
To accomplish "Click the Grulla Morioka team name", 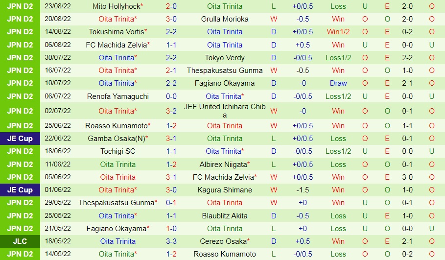I will point(225,19).
